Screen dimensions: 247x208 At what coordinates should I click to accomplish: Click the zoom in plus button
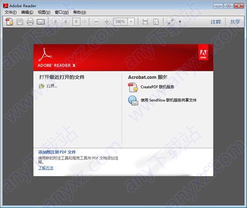point(107,21)
